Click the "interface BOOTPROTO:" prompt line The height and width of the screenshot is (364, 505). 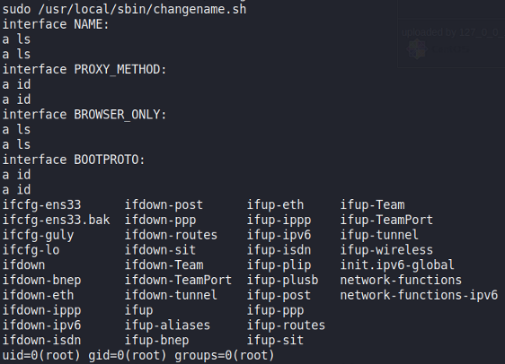tap(74, 160)
